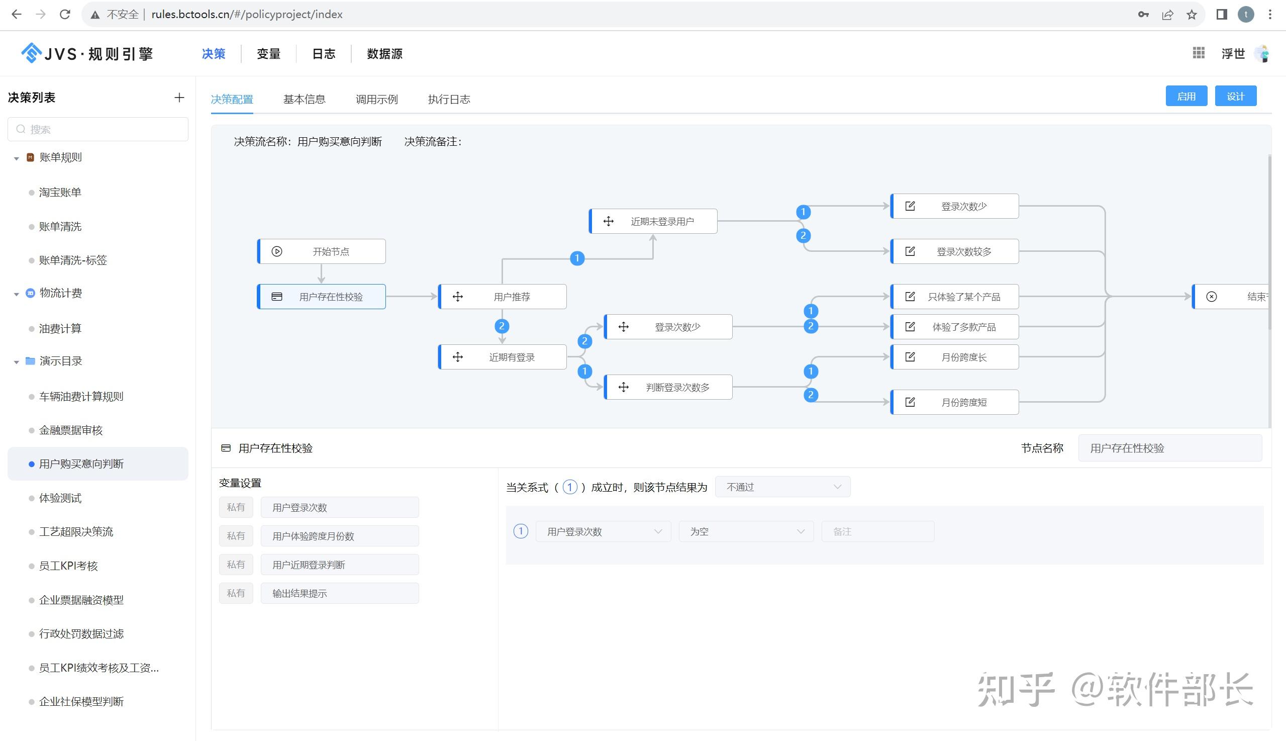Image resolution: width=1286 pixels, height=741 pixels.
Task: Click the play icon on the 开始节点 node
Action: [277, 251]
